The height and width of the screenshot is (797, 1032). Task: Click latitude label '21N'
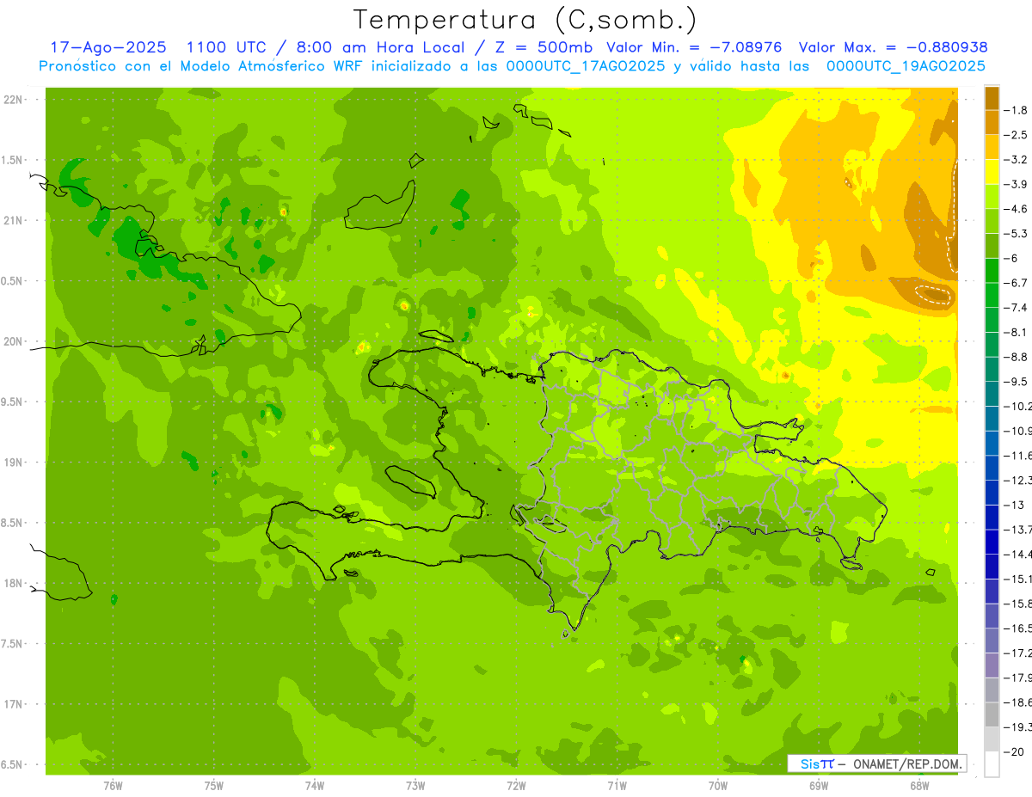tap(14, 220)
